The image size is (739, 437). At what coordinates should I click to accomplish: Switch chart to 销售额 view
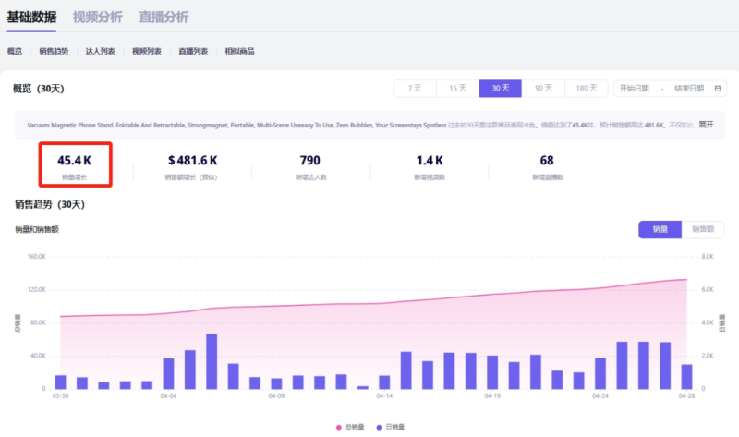tap(702, 229)
